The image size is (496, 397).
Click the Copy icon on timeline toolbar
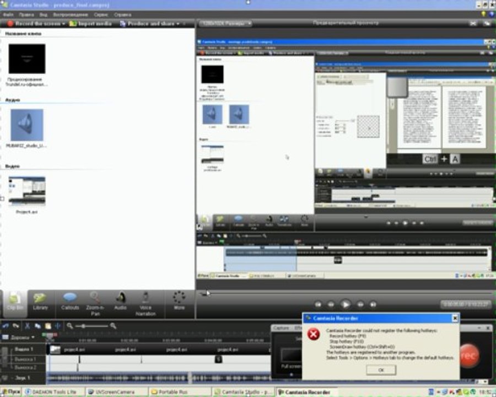click(x=37, y=326)
